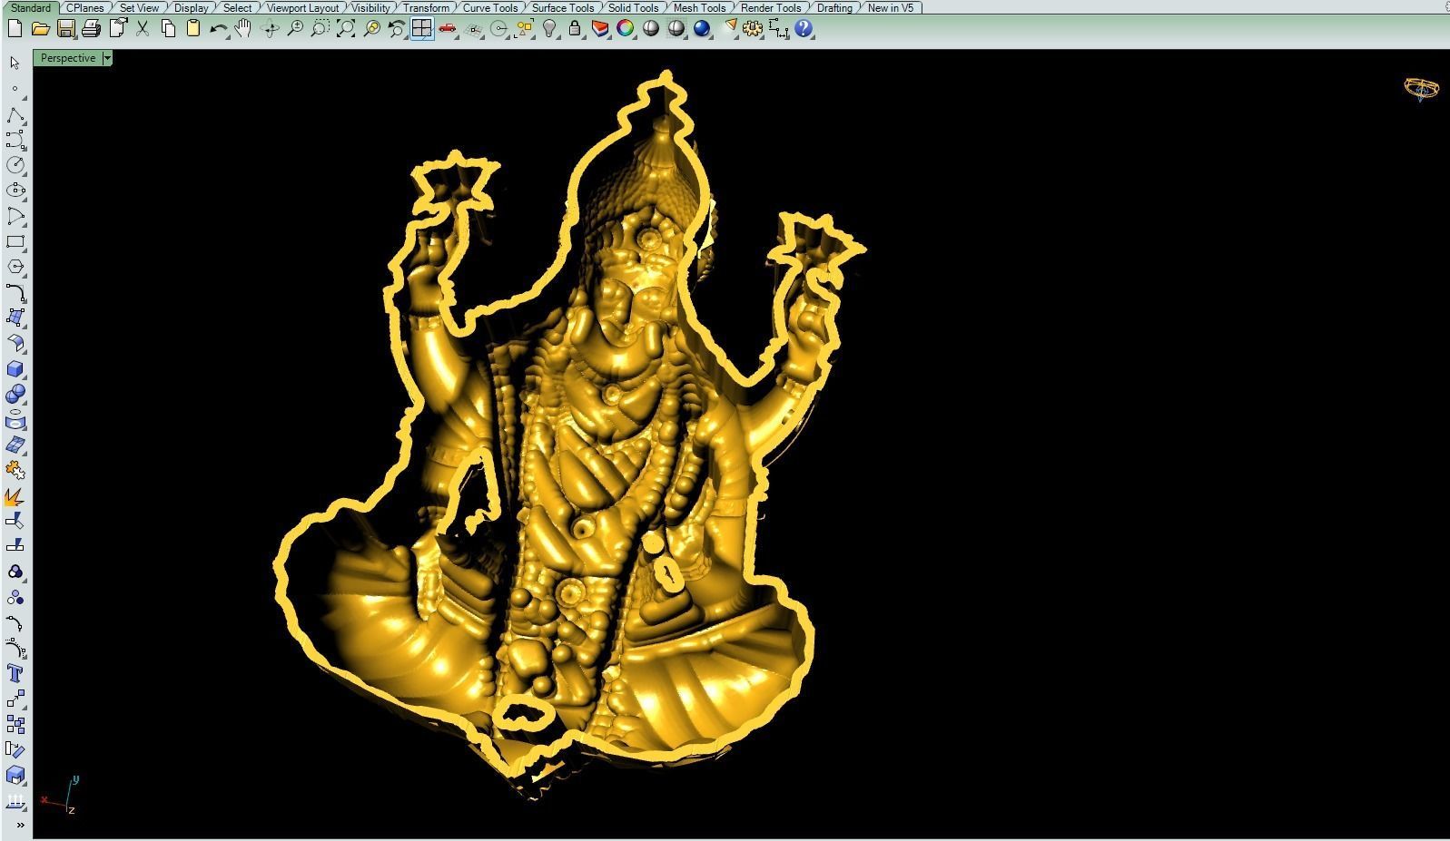Switch to the Render Tools tab
Image resolution: width=1450 pixels, height=841 pixels.
[x=771, y=7]
